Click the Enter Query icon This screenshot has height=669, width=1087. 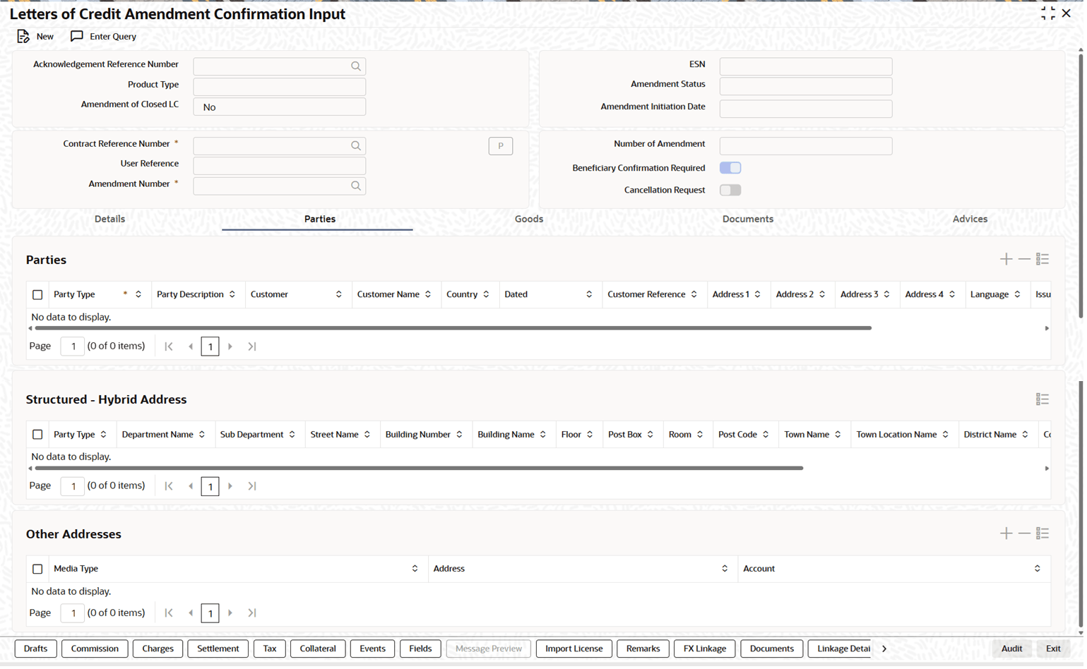pyautogui.click(x=77, y=36)
